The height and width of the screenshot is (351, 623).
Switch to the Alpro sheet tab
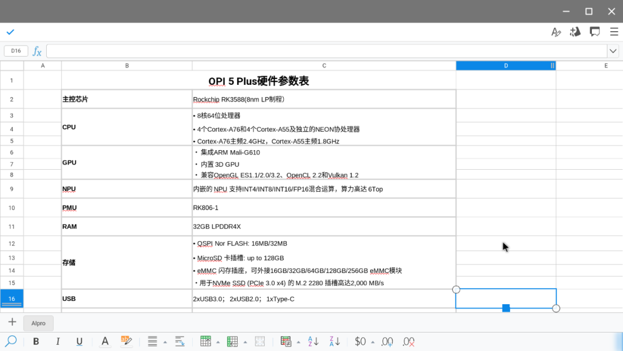pos(38,323)
